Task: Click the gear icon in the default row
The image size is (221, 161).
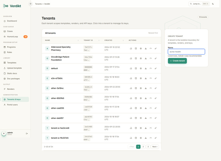Action: click(141, 69)
